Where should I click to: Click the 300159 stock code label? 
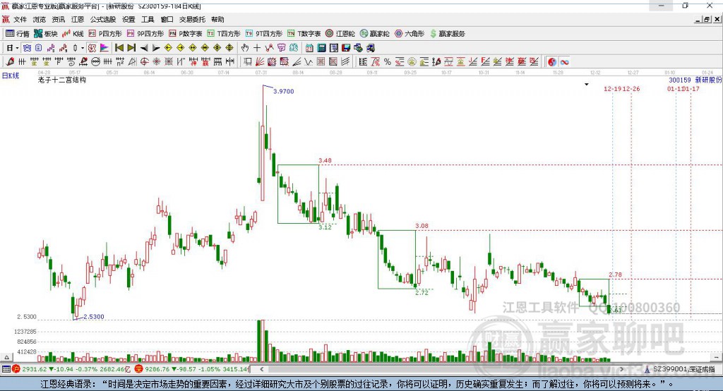click(x=680, y=80)
